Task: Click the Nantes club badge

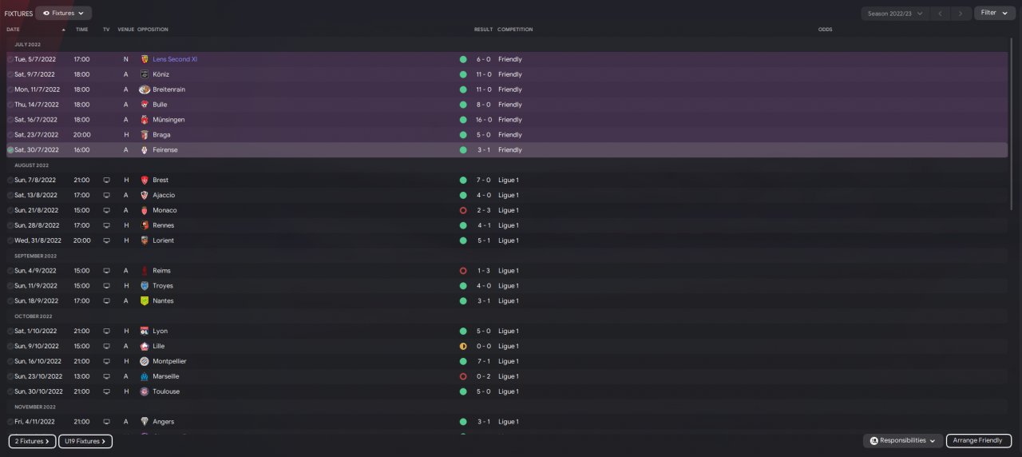Action: 145,301
